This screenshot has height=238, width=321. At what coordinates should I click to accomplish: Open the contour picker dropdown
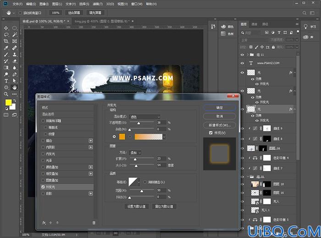(x=139, y=182)
